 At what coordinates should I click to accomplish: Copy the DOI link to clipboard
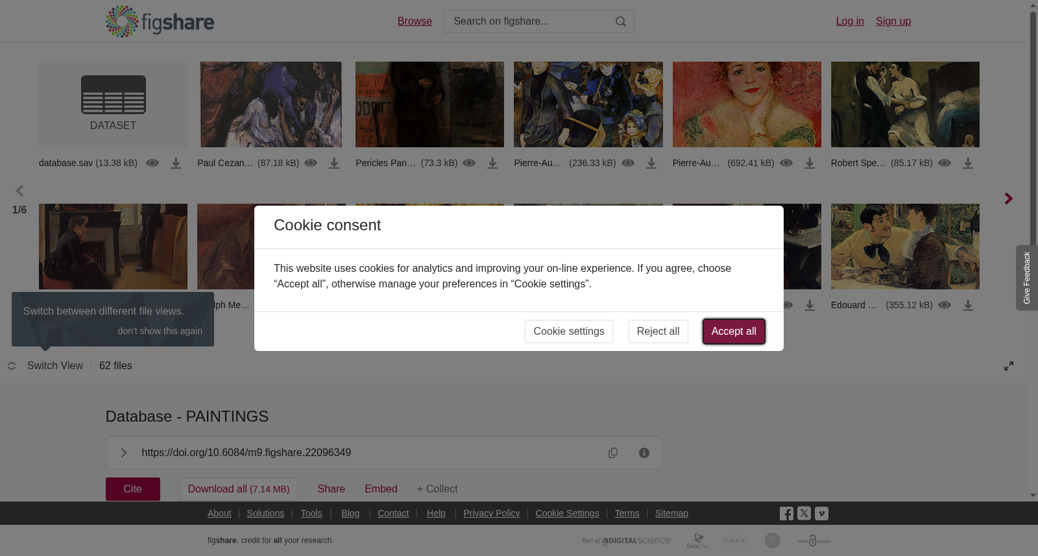click(x=613, y=453)
